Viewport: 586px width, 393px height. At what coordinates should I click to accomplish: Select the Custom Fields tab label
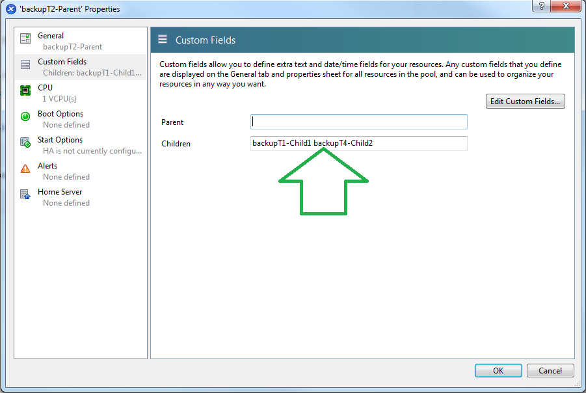(62, 62)
